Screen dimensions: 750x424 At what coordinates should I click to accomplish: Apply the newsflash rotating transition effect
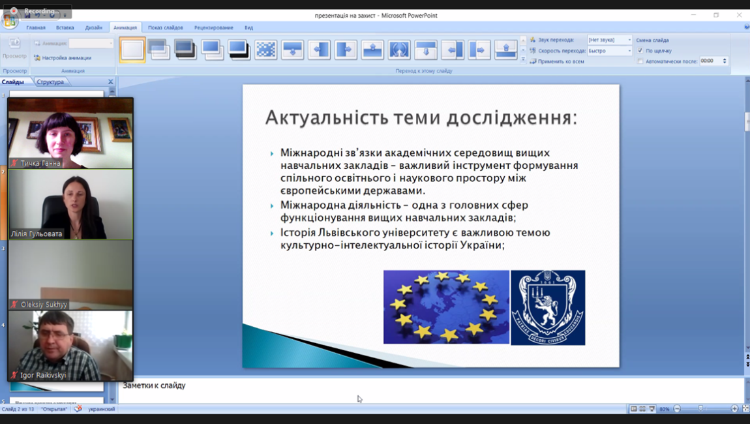399,50
